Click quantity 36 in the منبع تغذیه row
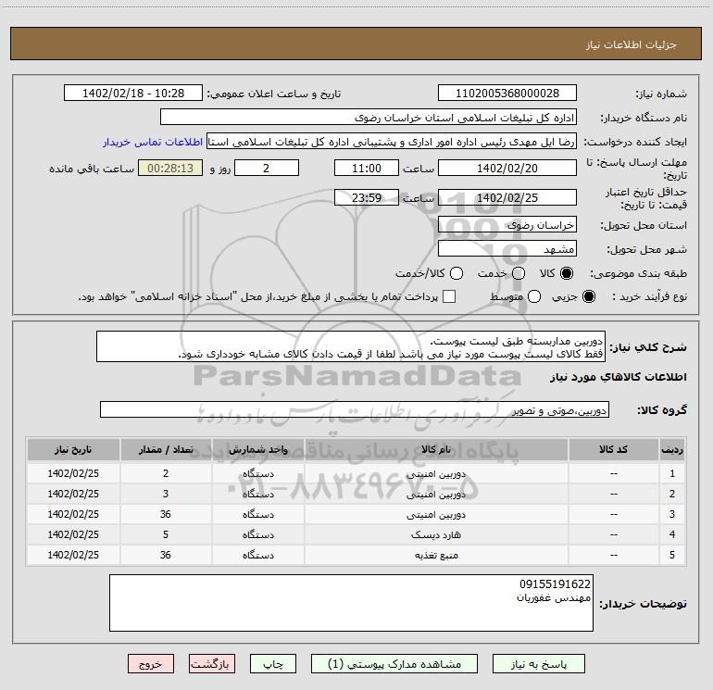The height and width of the screenshot is (690, 713). click(x=166, y=555)
